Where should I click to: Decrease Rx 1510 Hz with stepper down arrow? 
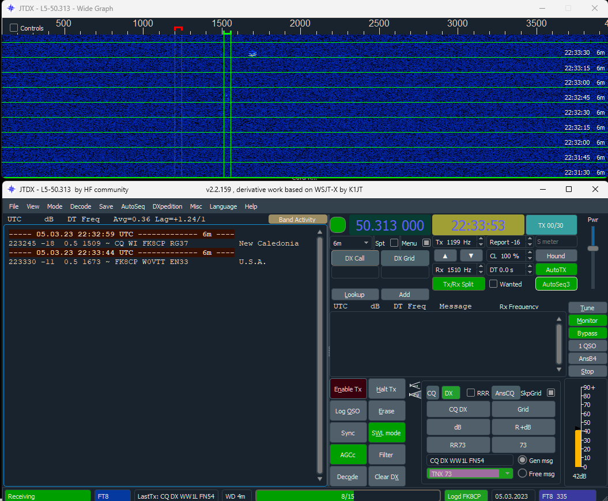(481, 273)
